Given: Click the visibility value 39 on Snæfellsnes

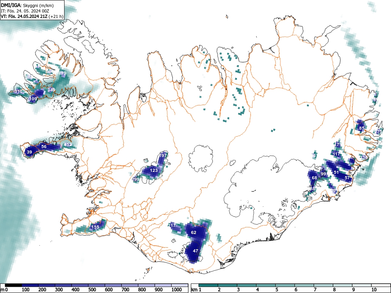Looking at the screenshot, I should [29, 152].
